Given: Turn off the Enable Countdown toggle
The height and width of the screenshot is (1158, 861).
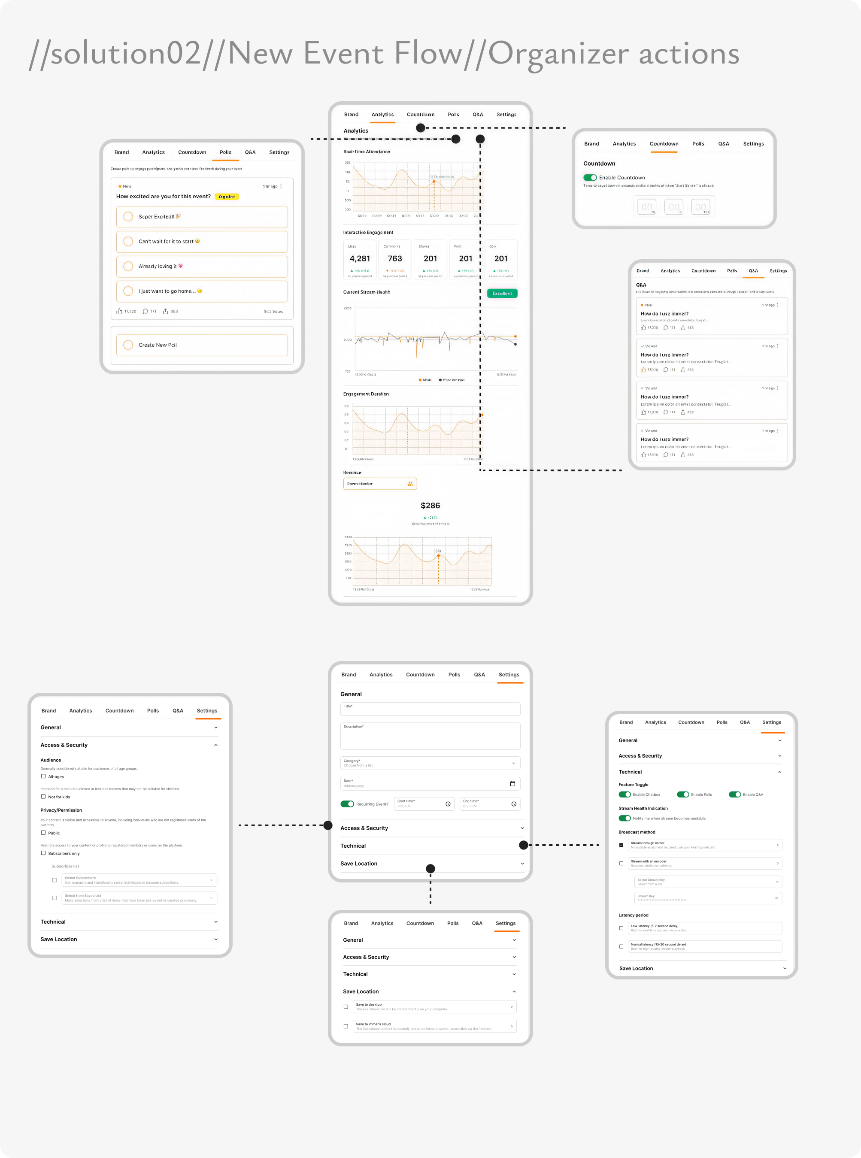Looking at the screenshot, I should pos(590,177).
